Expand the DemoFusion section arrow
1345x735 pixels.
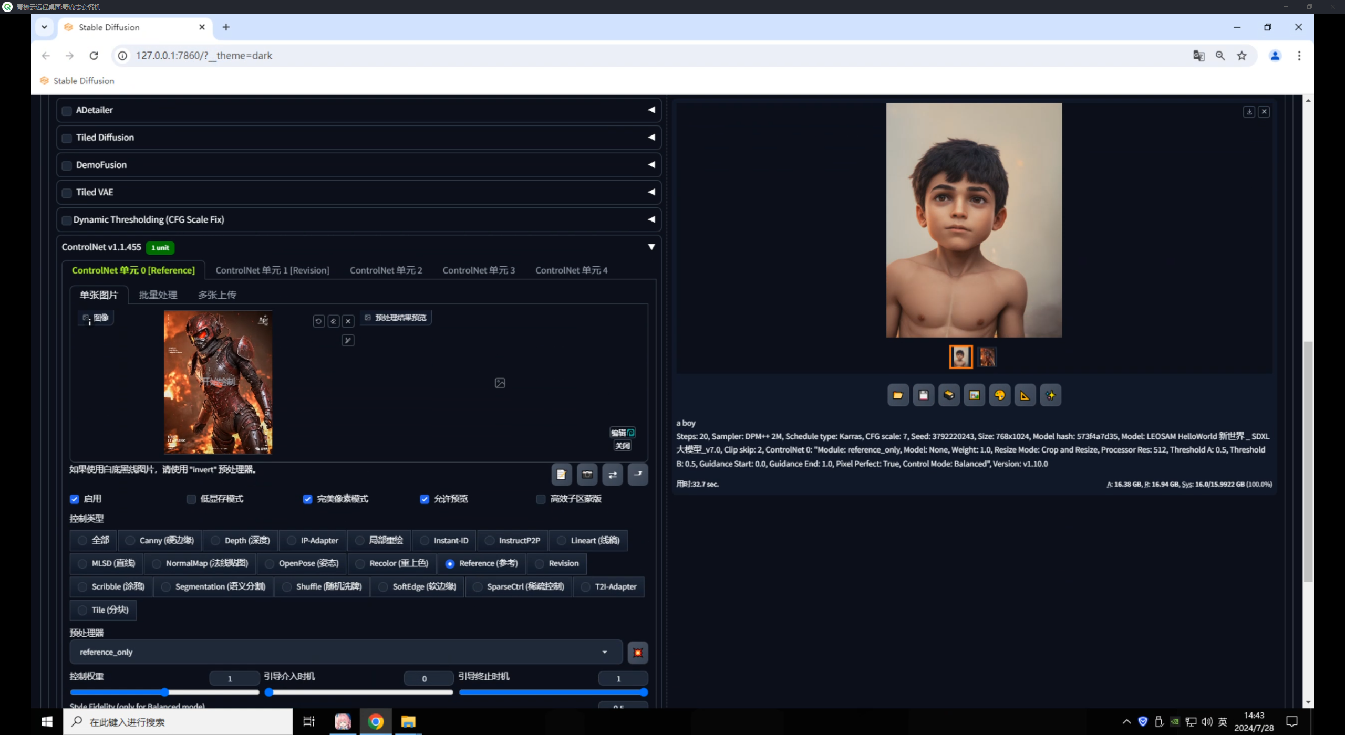(x=651, y=165)
